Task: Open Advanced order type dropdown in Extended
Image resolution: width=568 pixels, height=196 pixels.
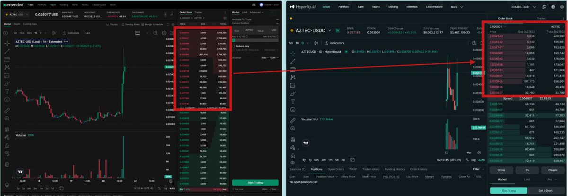Action: coord(256,12)
